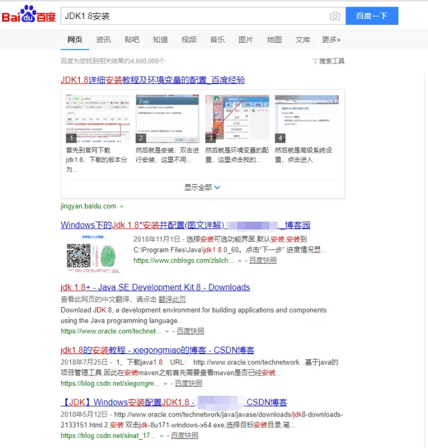Image resolution: width=428 pixels, height=448 pixels.
Task: Open camera image search in search box
Action: 335,16
